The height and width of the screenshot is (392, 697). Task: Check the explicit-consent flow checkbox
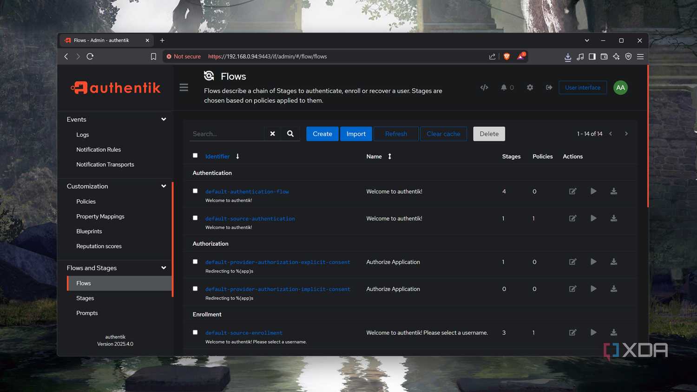tap(195, 261)
